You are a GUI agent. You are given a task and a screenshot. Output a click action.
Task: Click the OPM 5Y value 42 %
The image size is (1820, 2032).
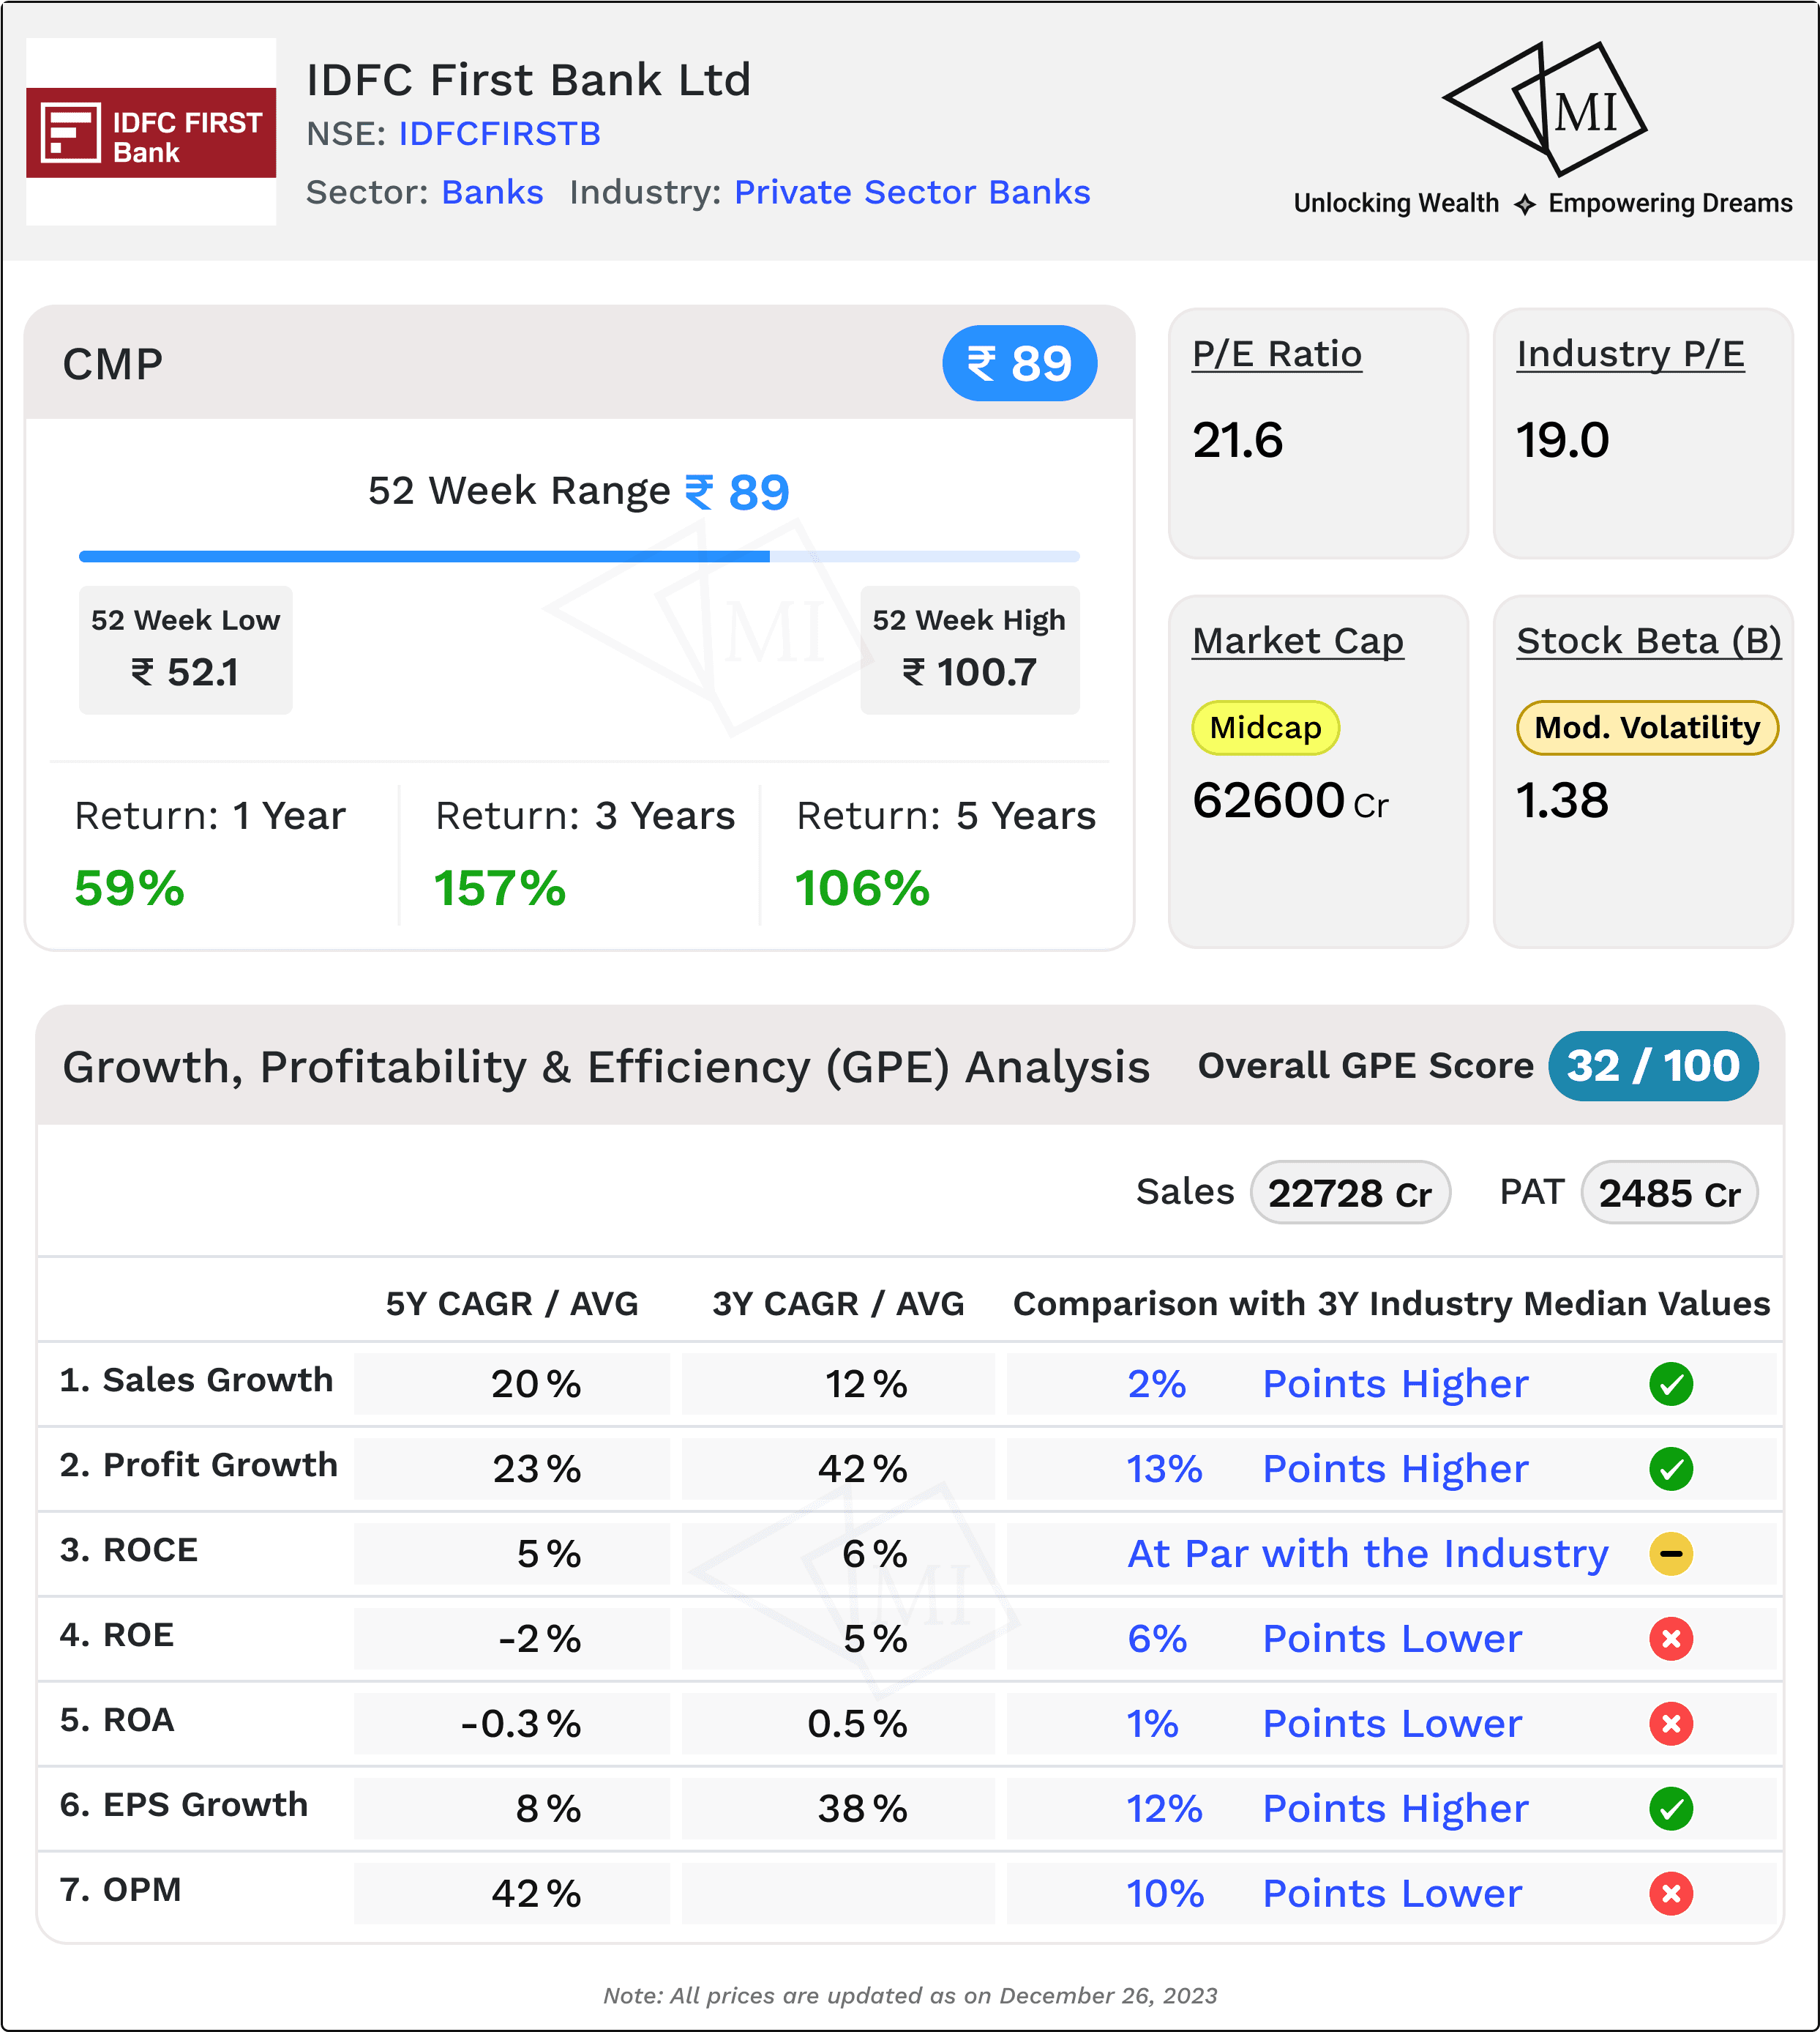[536, 1895]
